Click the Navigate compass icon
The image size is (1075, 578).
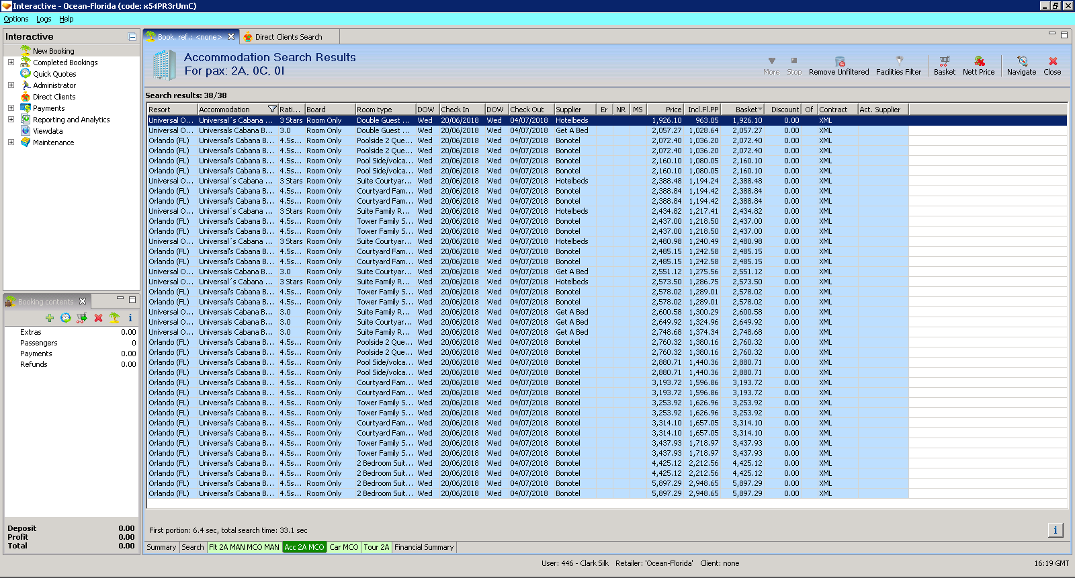coord(1021,62)
